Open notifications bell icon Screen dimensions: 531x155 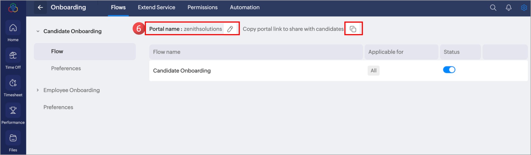pyautogui.click(x=508, y=8)
